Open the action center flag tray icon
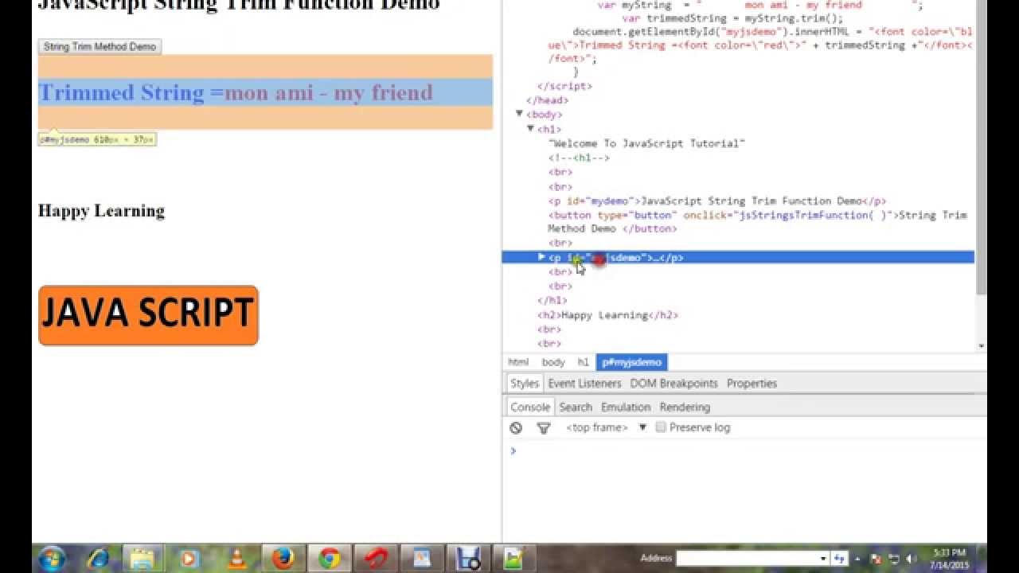Screen dimensions: 1019x573 click(x=876, y=559)
